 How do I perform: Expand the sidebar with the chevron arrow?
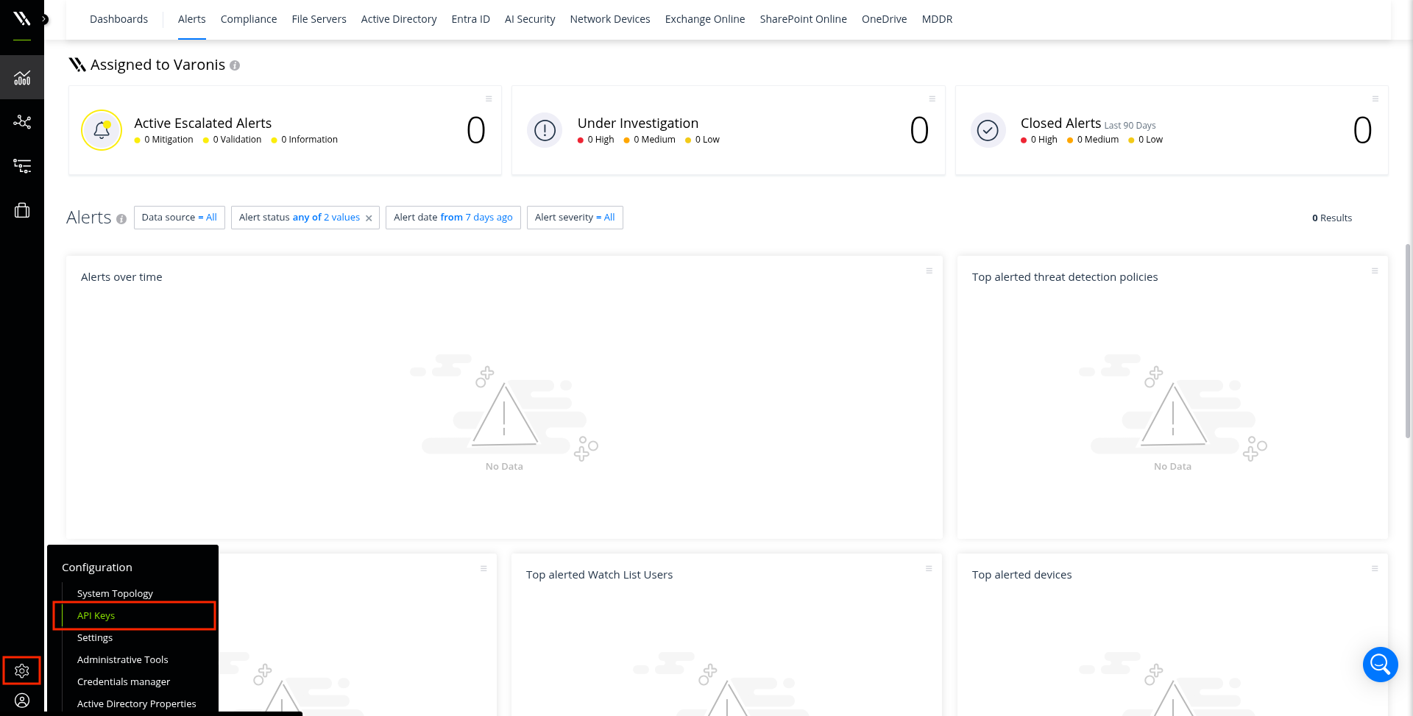click(x=45, y=19)
